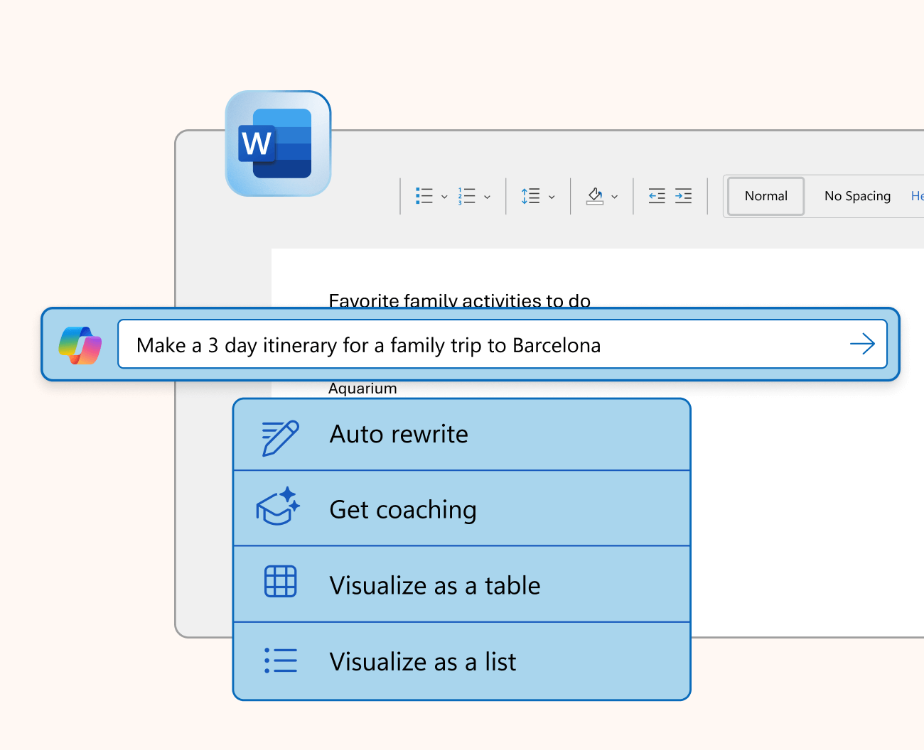
Task: Click the line and paragraph spacing icon
Action: (x=530, y=196)
